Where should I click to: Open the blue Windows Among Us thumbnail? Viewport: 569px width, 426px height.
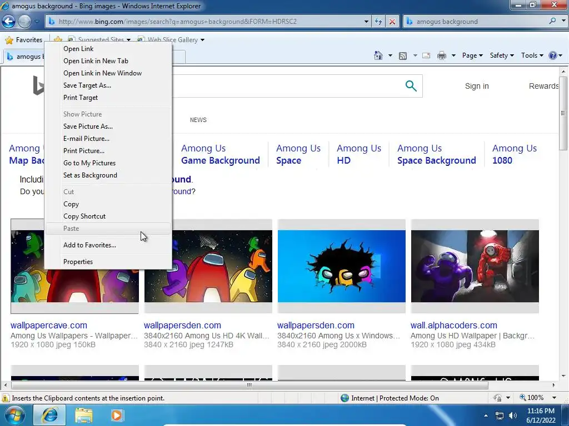(x=342, y=266)
